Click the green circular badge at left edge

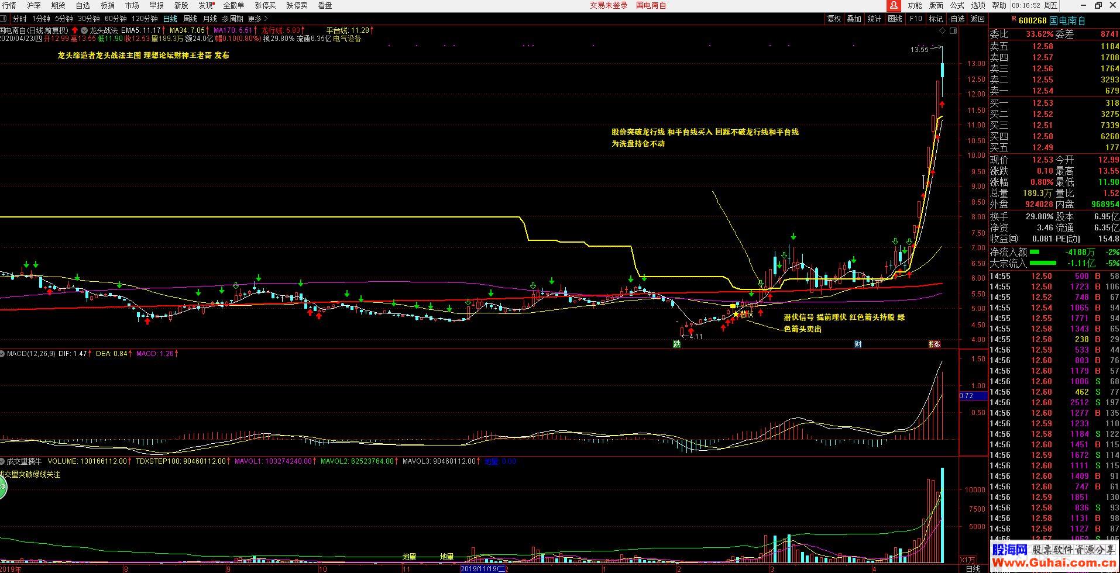(2, 486)
